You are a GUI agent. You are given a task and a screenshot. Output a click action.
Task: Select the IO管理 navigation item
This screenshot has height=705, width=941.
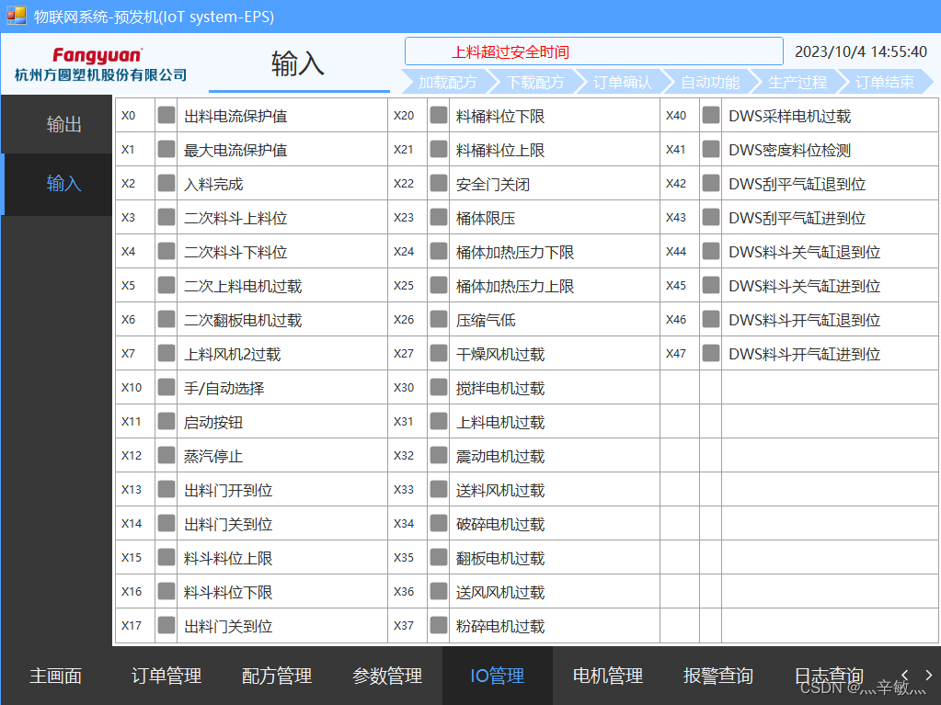[498, 676]
